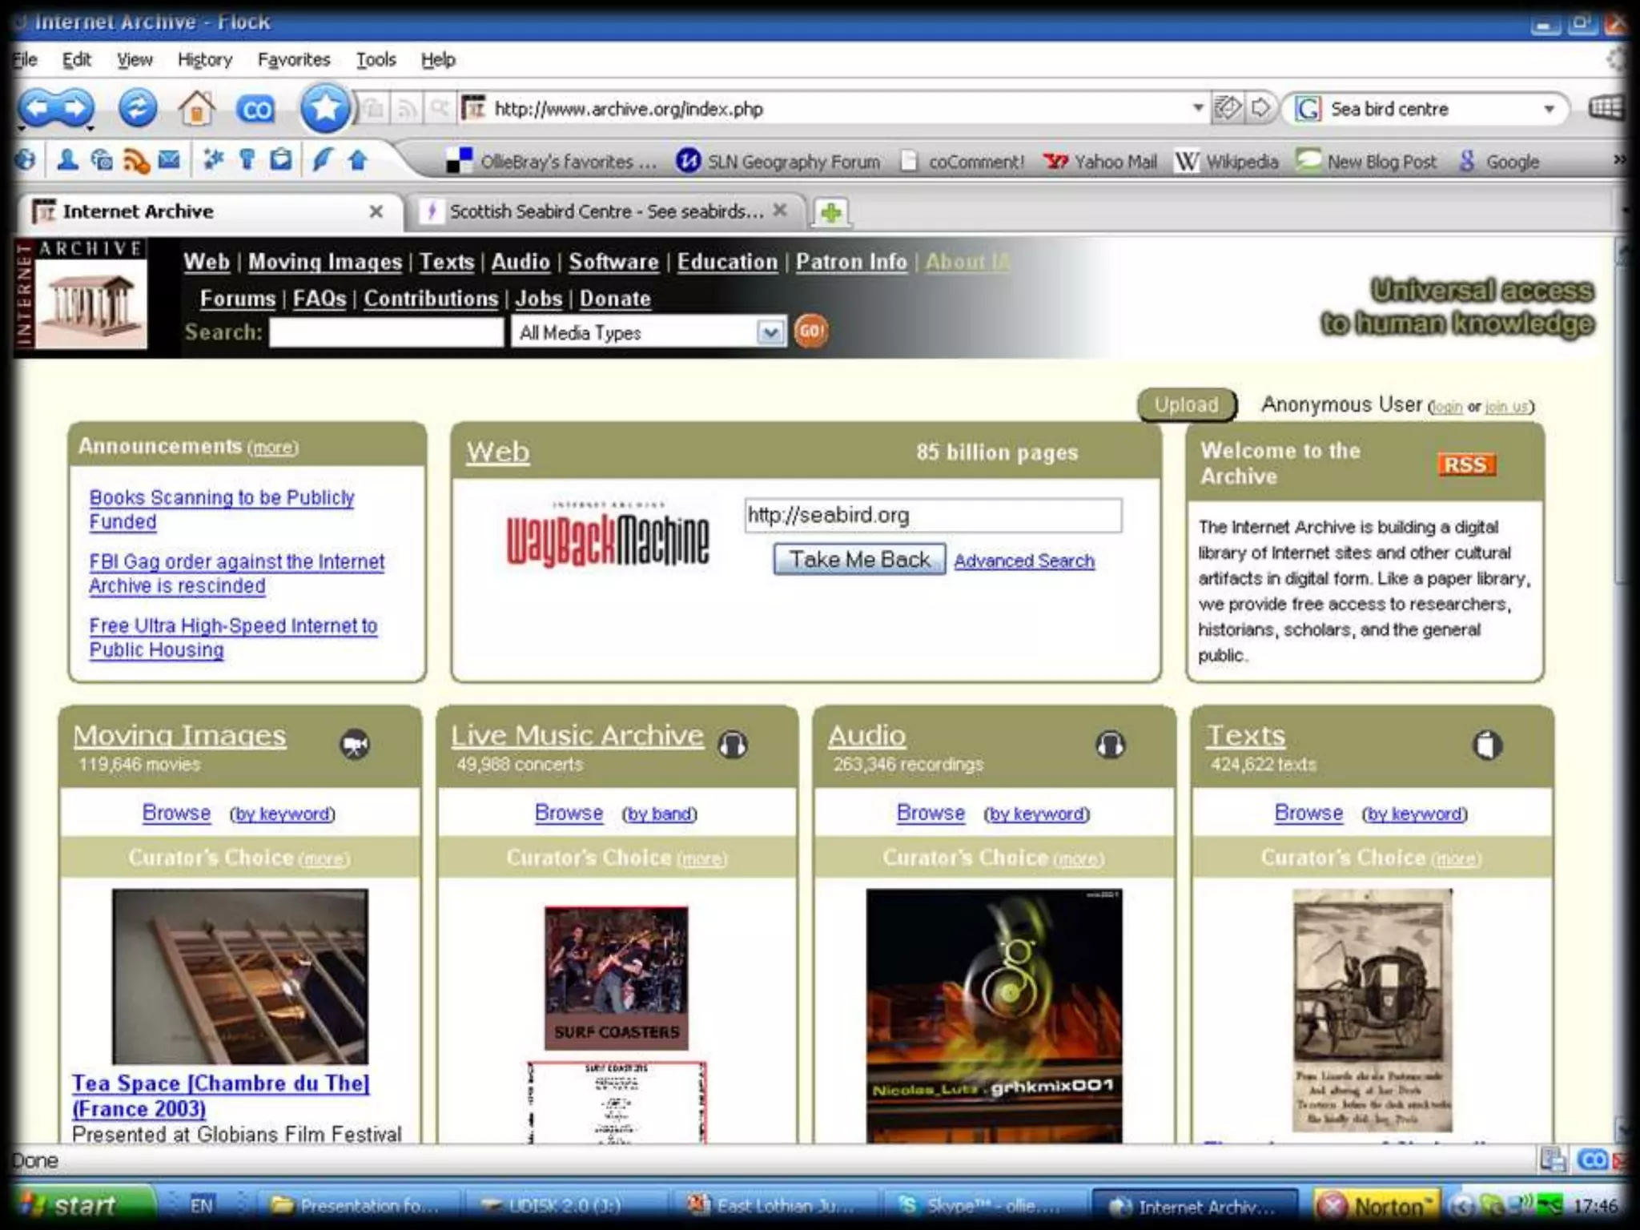Open the History menu
Screen dimensions: 1640x1230
point(204,60)
